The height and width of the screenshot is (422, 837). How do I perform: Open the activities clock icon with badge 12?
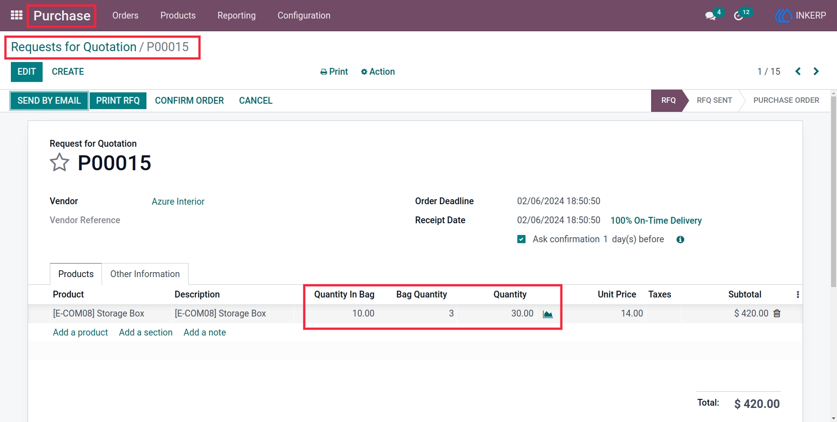click(x=739, y=16)
